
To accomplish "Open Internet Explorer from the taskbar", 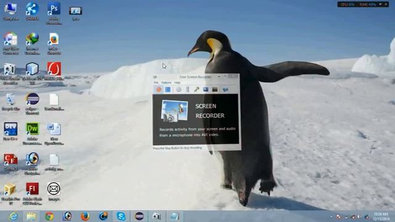I will (14, 216).
